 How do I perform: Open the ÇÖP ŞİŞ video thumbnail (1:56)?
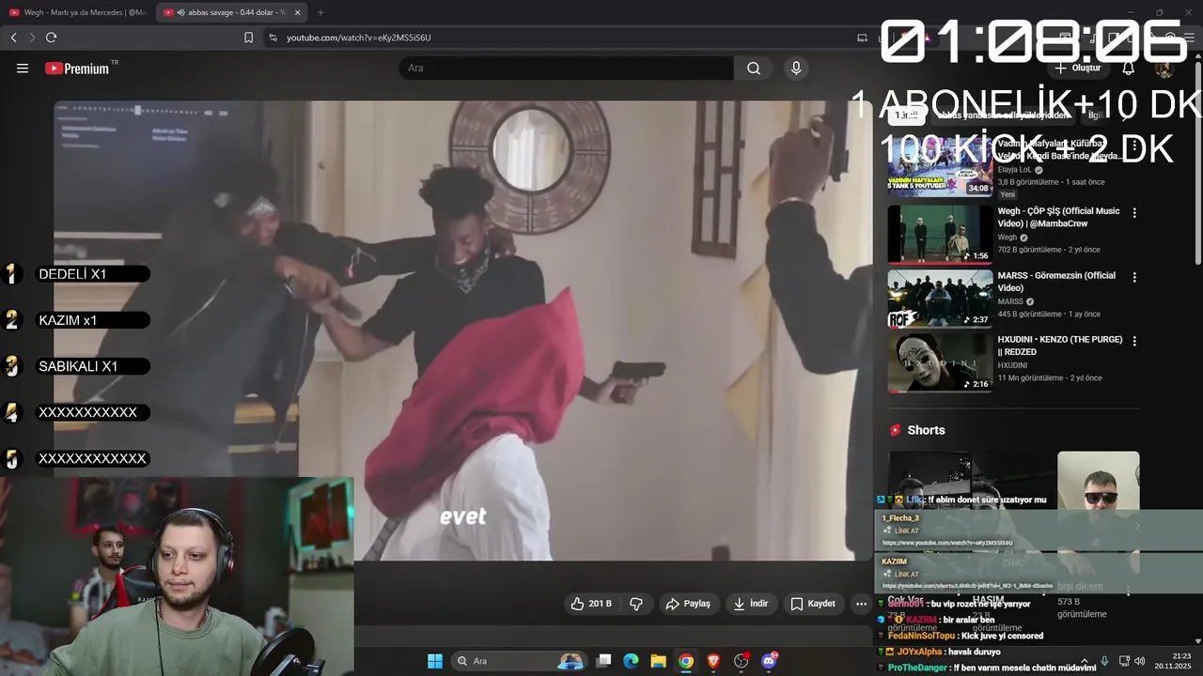click(x=940, y=235)
